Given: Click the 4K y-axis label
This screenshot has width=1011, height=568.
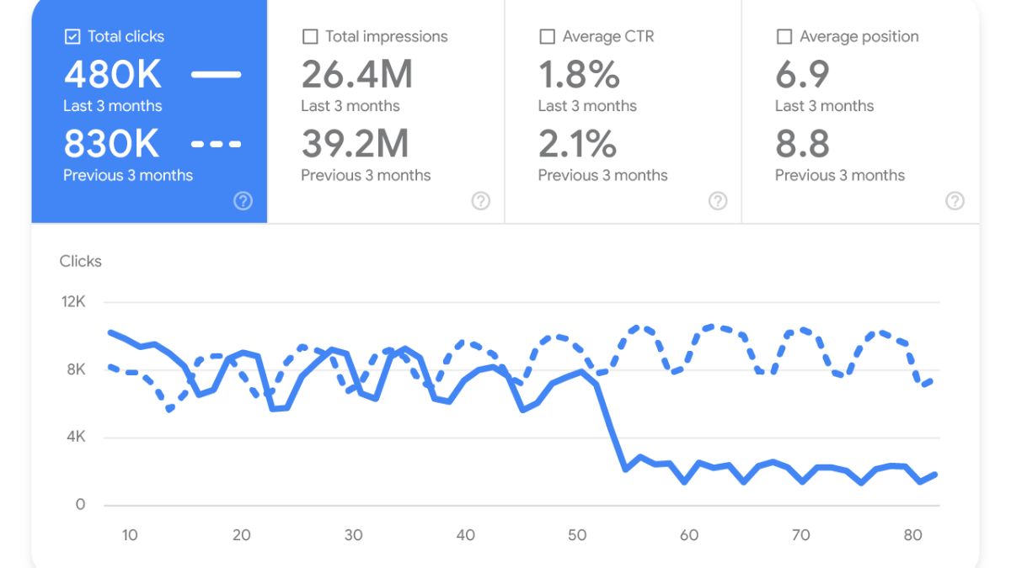Looking at the screenshot, I should click(76, 438).
